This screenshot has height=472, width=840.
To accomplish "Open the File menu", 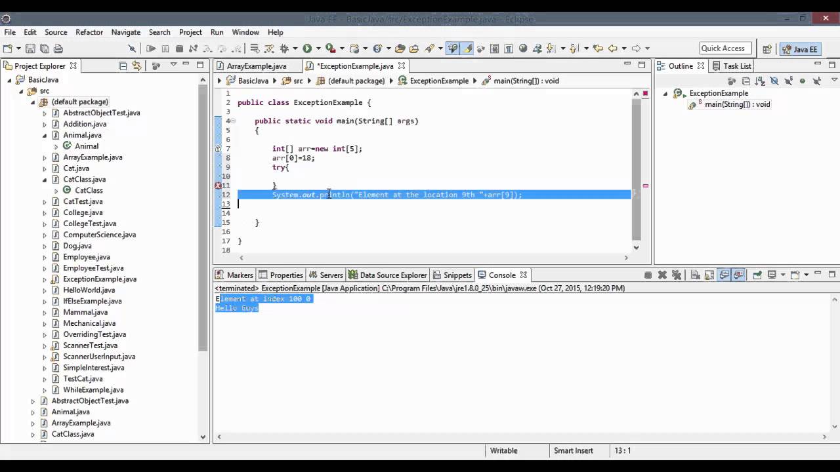I will [x=10, y=32].
